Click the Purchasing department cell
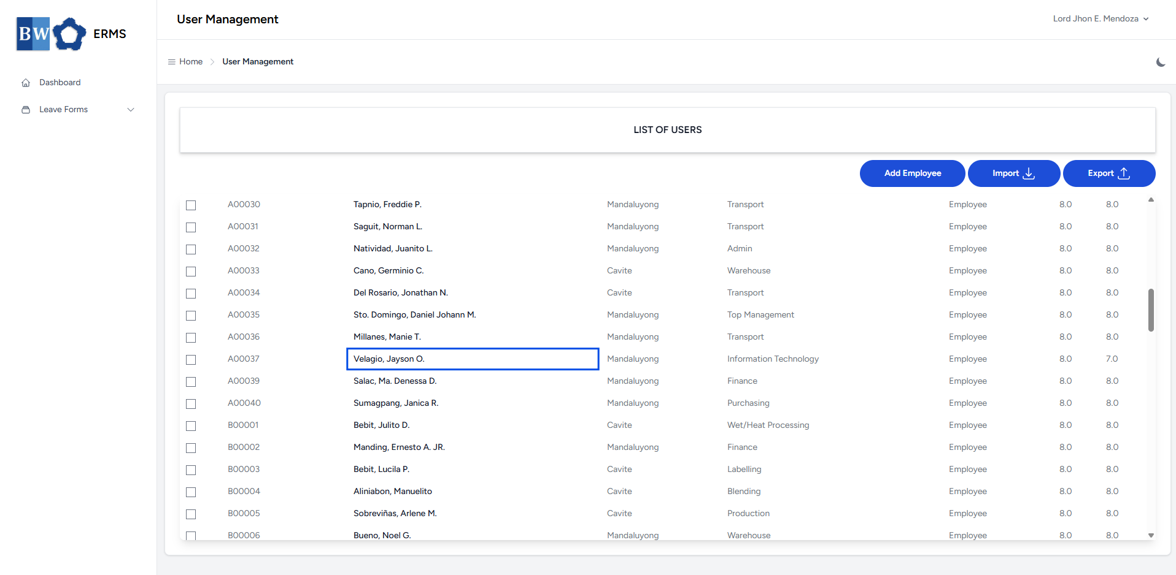 (x=748, y=403)
